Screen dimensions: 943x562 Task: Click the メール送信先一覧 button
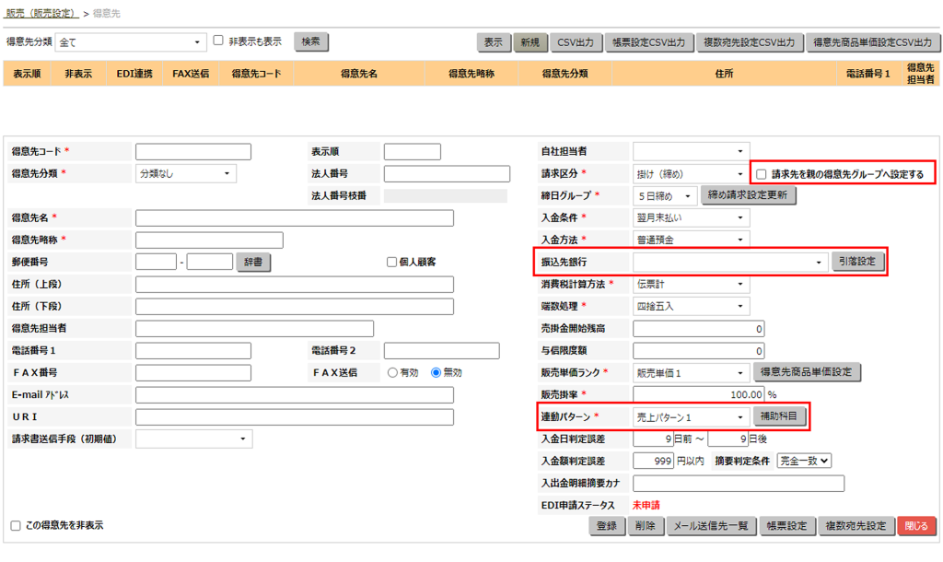pos(711,526)
